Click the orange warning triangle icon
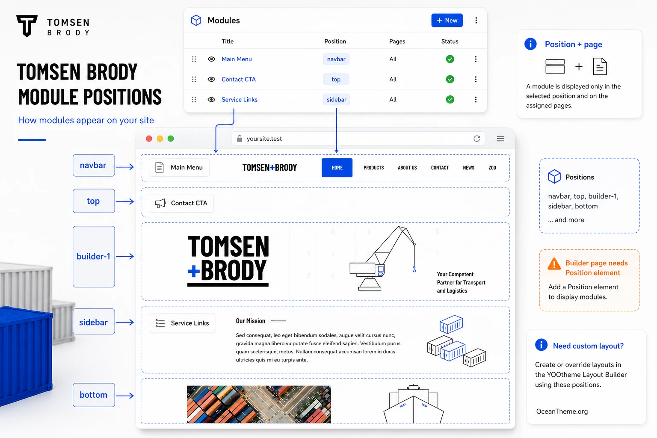 tap(554, 263)
